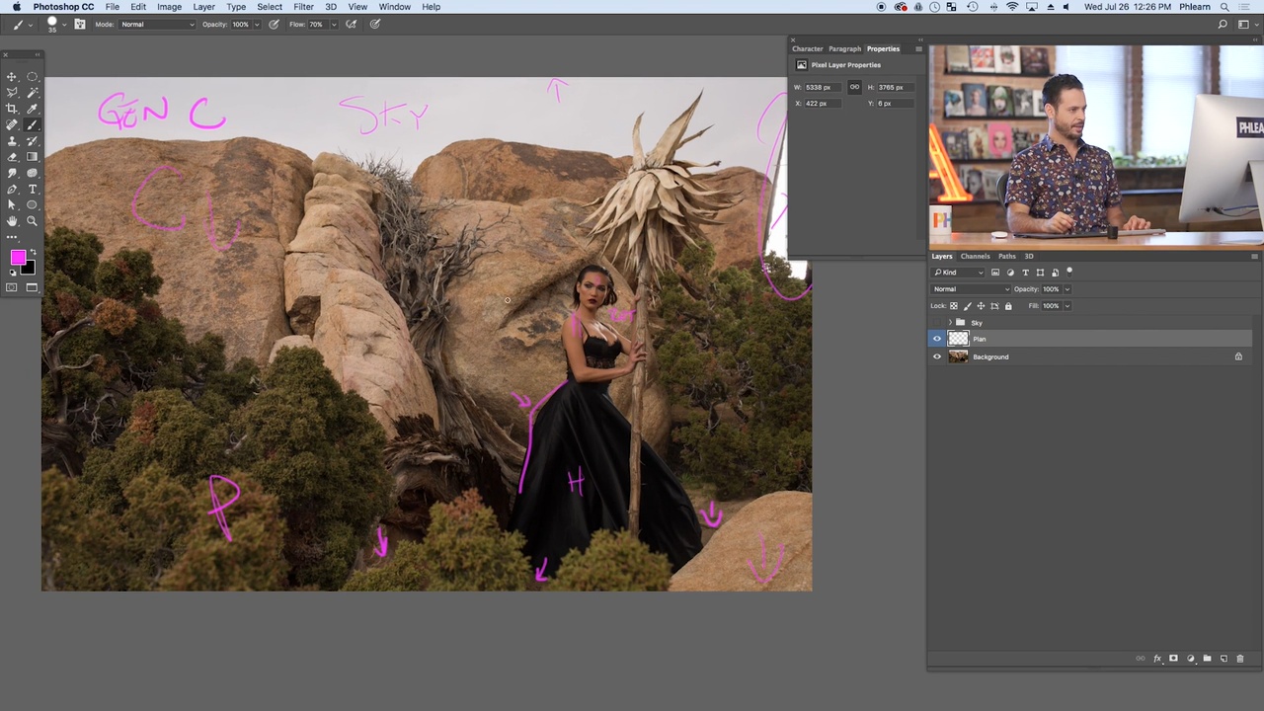Select the Path Selection tool
This screenshot has height=711, width=1264.
[x=12, y=204]
